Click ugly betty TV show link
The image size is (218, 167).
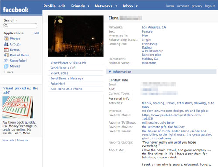click(167, 123)
